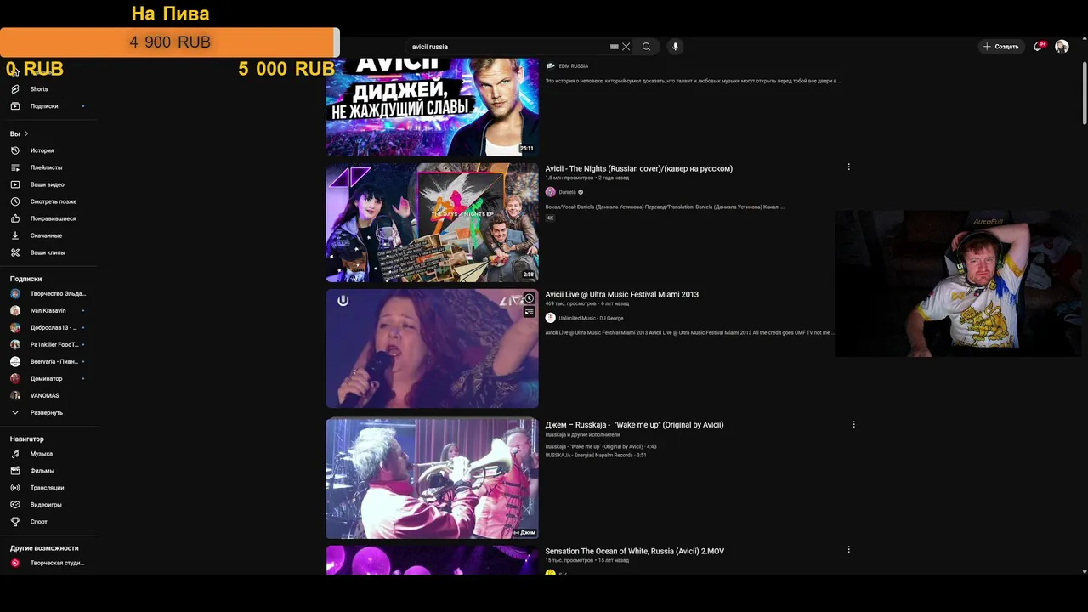The height and width of the screenshot is (612, 1088).
Task: Open Понравившиеся liked videos
Action: click(x=53, y=218)
